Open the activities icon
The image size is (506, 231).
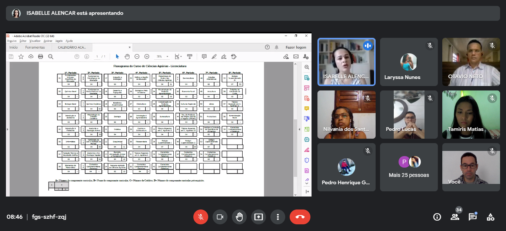click(490, 217)
